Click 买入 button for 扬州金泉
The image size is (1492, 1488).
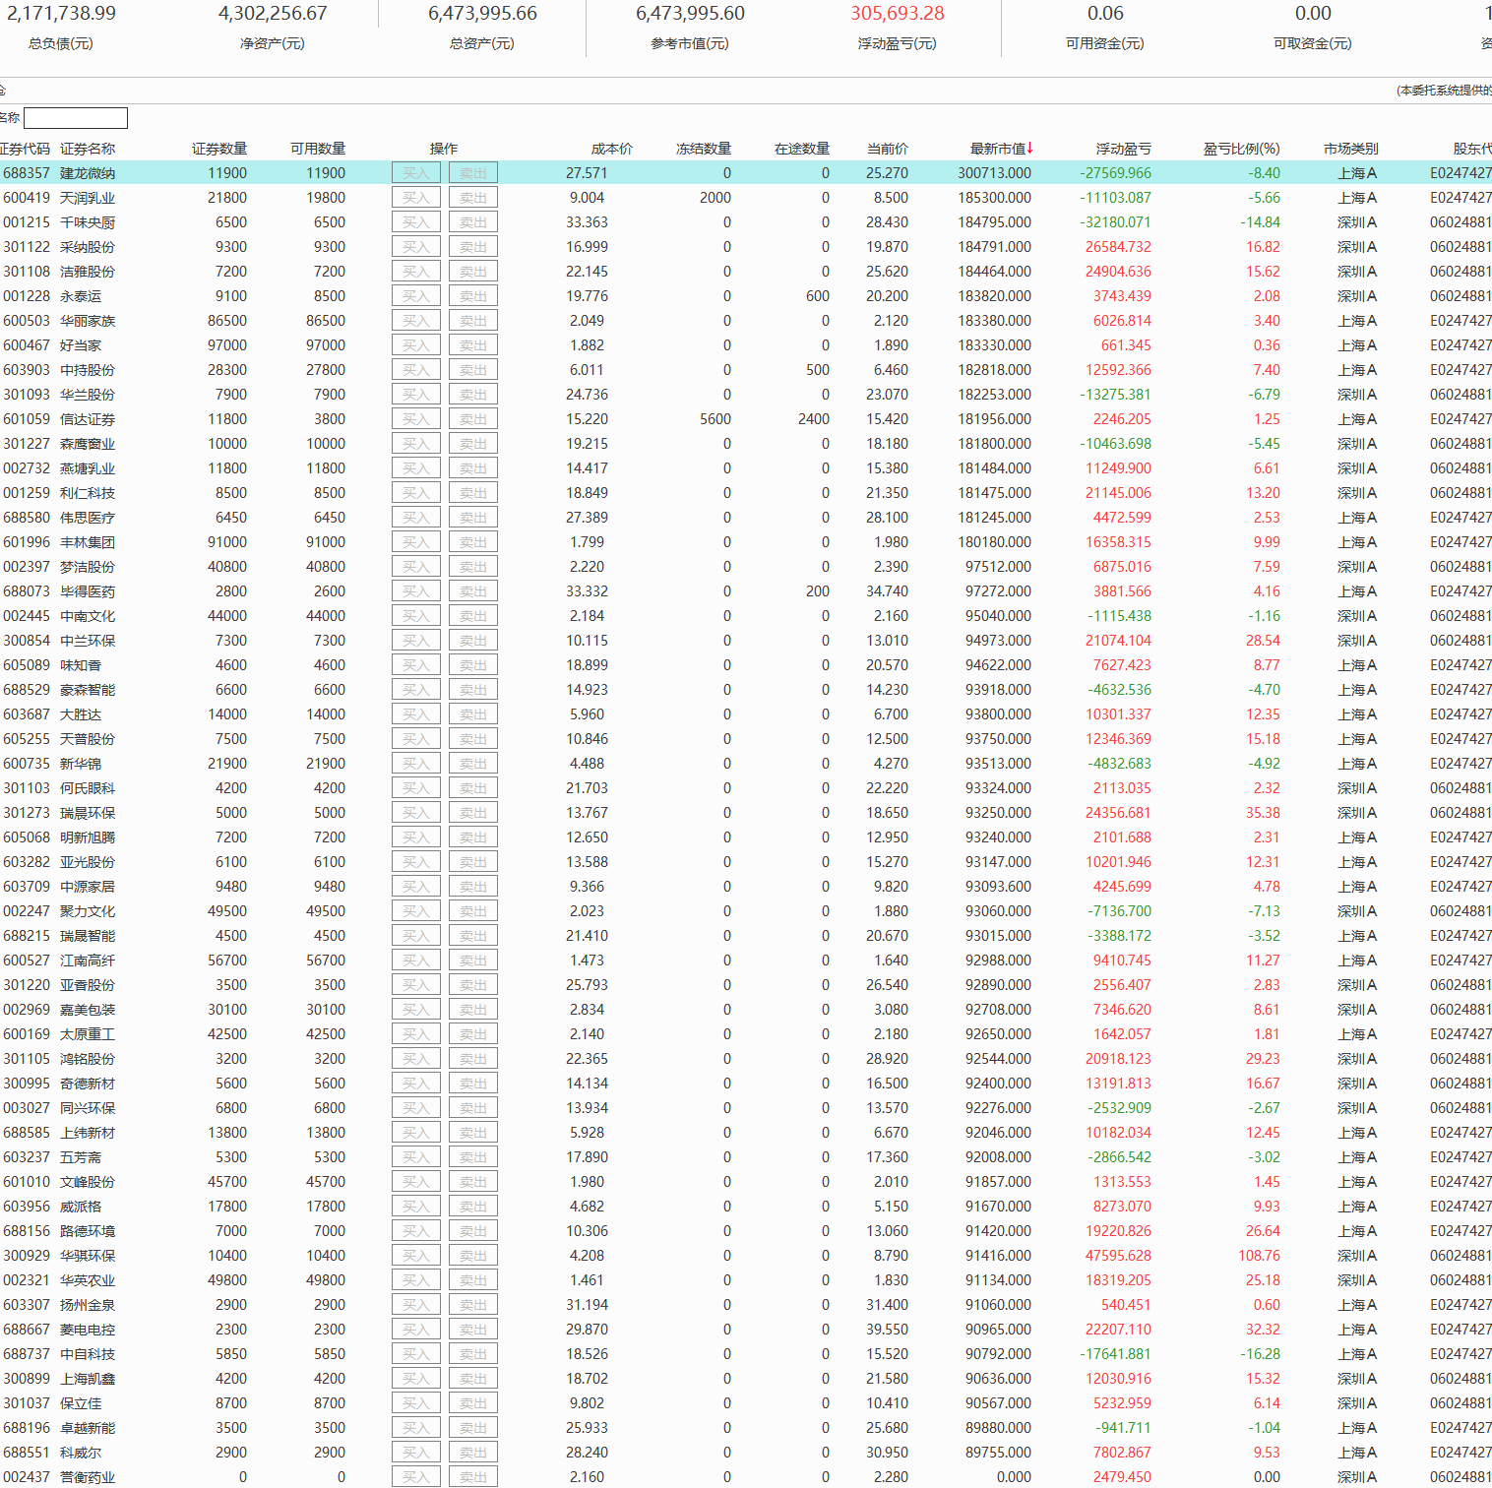[x=416, y=1305]
